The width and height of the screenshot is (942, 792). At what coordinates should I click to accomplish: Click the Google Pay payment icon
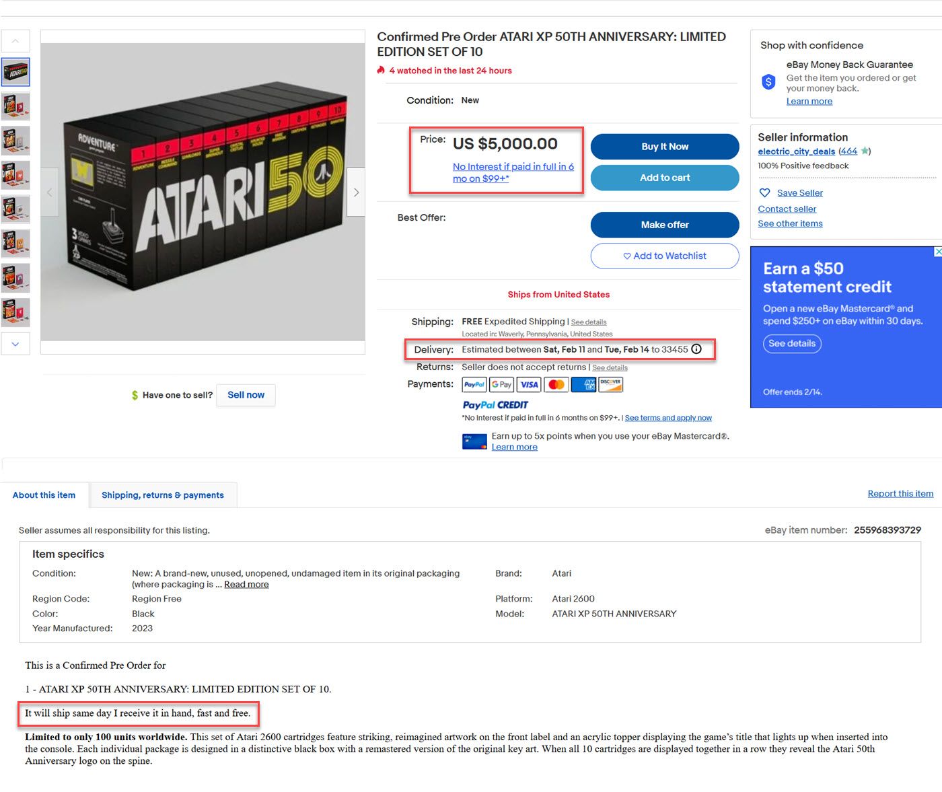(501, 384)
